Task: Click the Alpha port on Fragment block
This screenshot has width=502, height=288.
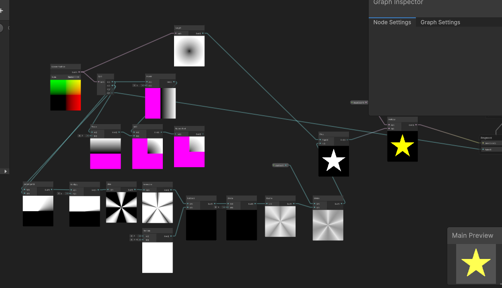Action: 483,149
